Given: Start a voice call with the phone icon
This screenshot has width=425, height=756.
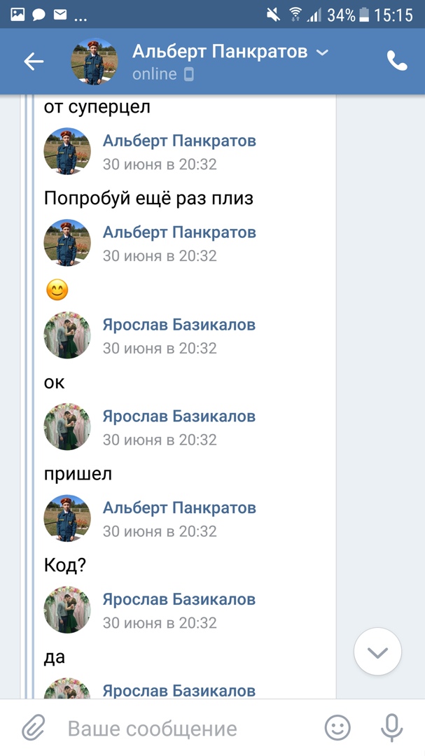Looking at the screenshot, I should coord(397,62).
